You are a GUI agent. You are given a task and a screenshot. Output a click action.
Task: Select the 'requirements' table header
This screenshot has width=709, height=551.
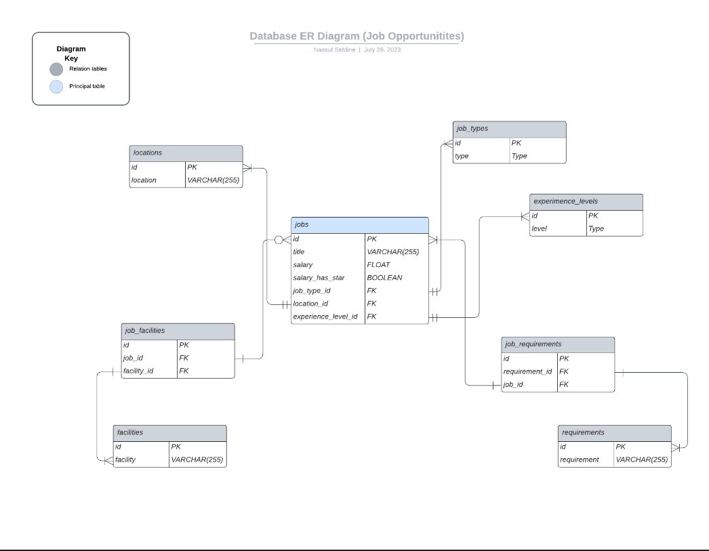tap(615, 433)
